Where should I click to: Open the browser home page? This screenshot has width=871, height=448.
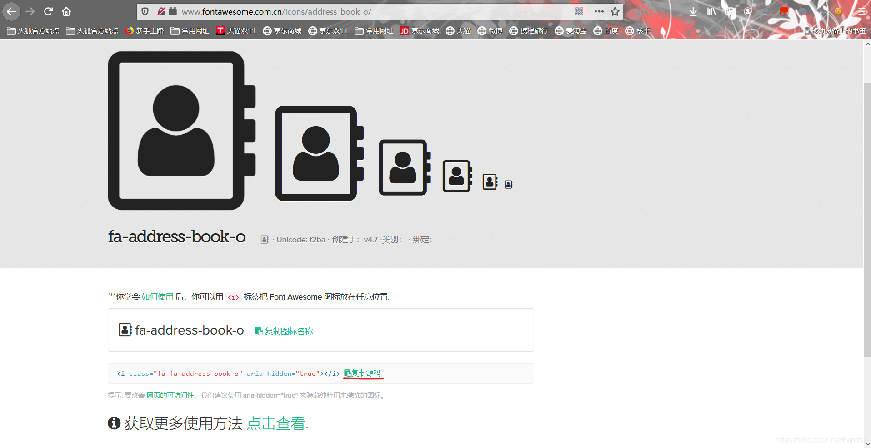pyautogui.click(x=66, y=11)
